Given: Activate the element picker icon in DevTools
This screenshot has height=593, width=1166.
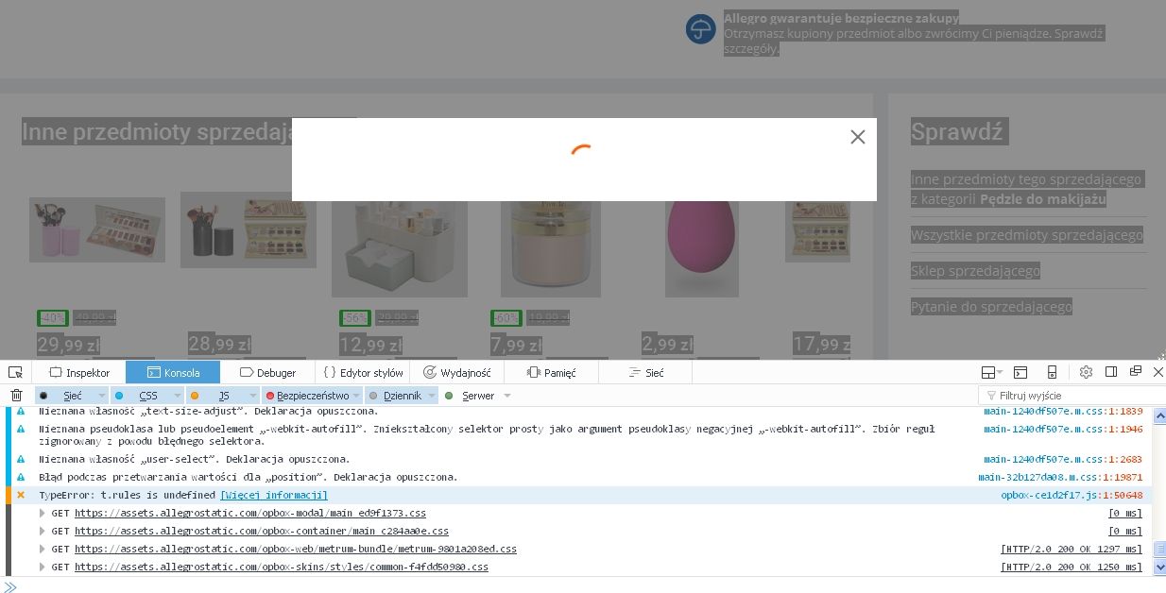Looking at the screenshot, I should 15,372.
